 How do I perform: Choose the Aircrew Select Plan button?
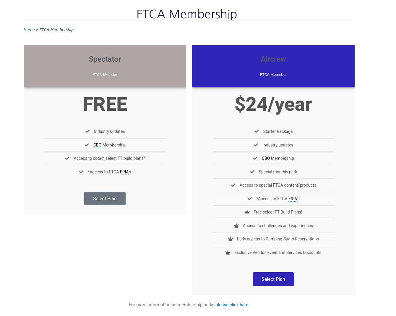coord(273,279)
